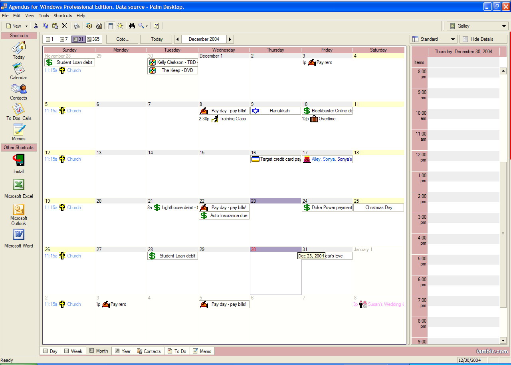Switch to the Week tab

point(73,351)
